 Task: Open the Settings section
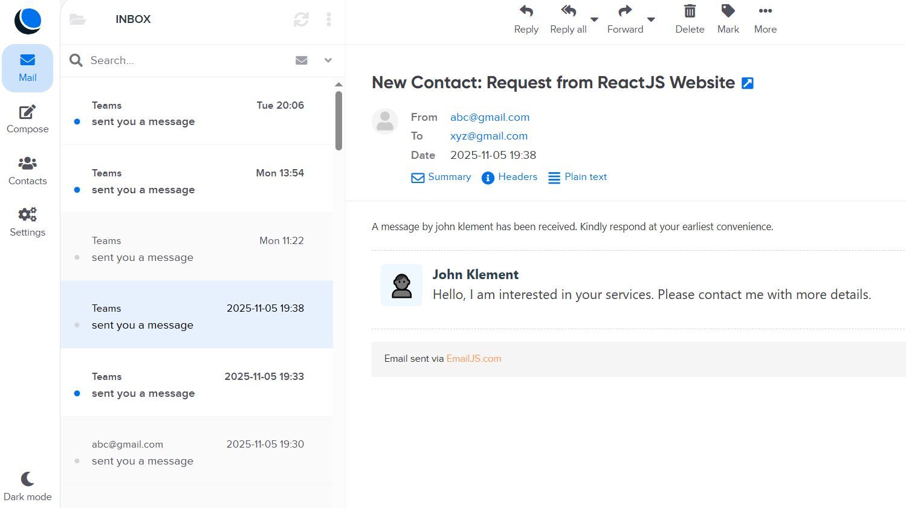[x=27, y=222]
